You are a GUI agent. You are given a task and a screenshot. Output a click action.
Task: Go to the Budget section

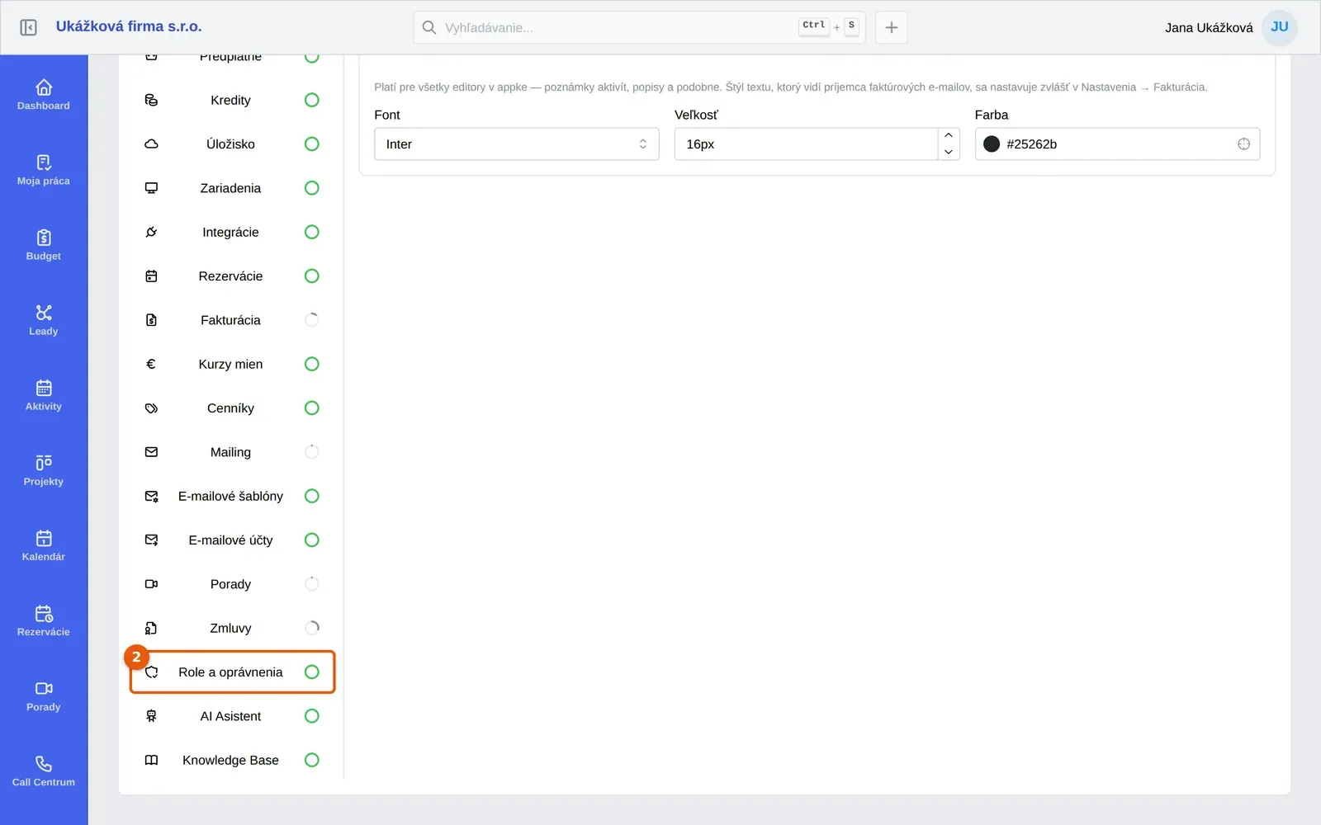pos(44,245)
